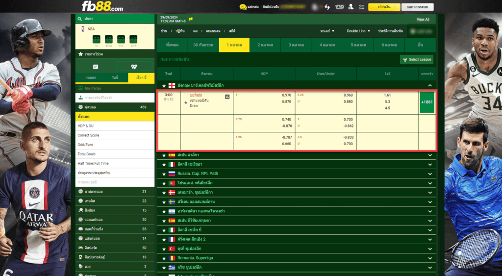Click the search field in sidebar
Viewport: 502px width, 276px height.
115,19
